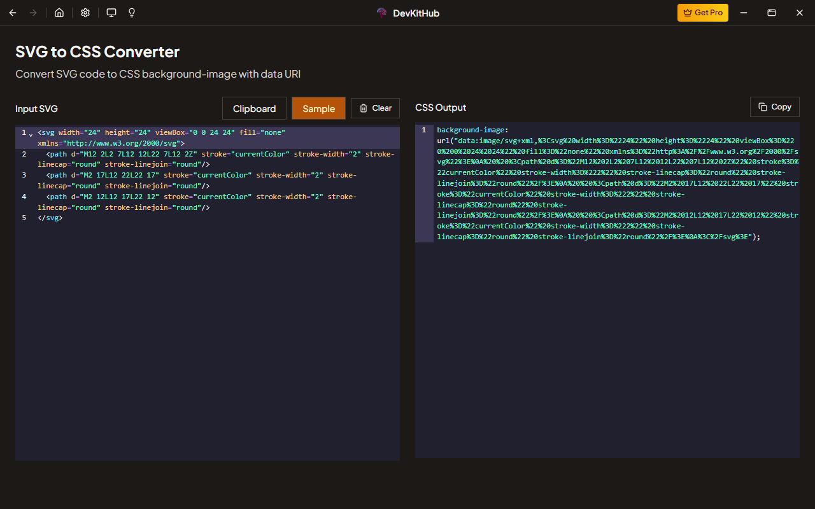The height and width of the screenshot is (509, 815).
Task: Click the lightbulb tips icon
Action: pyautogui.click(x=132, y=13)
